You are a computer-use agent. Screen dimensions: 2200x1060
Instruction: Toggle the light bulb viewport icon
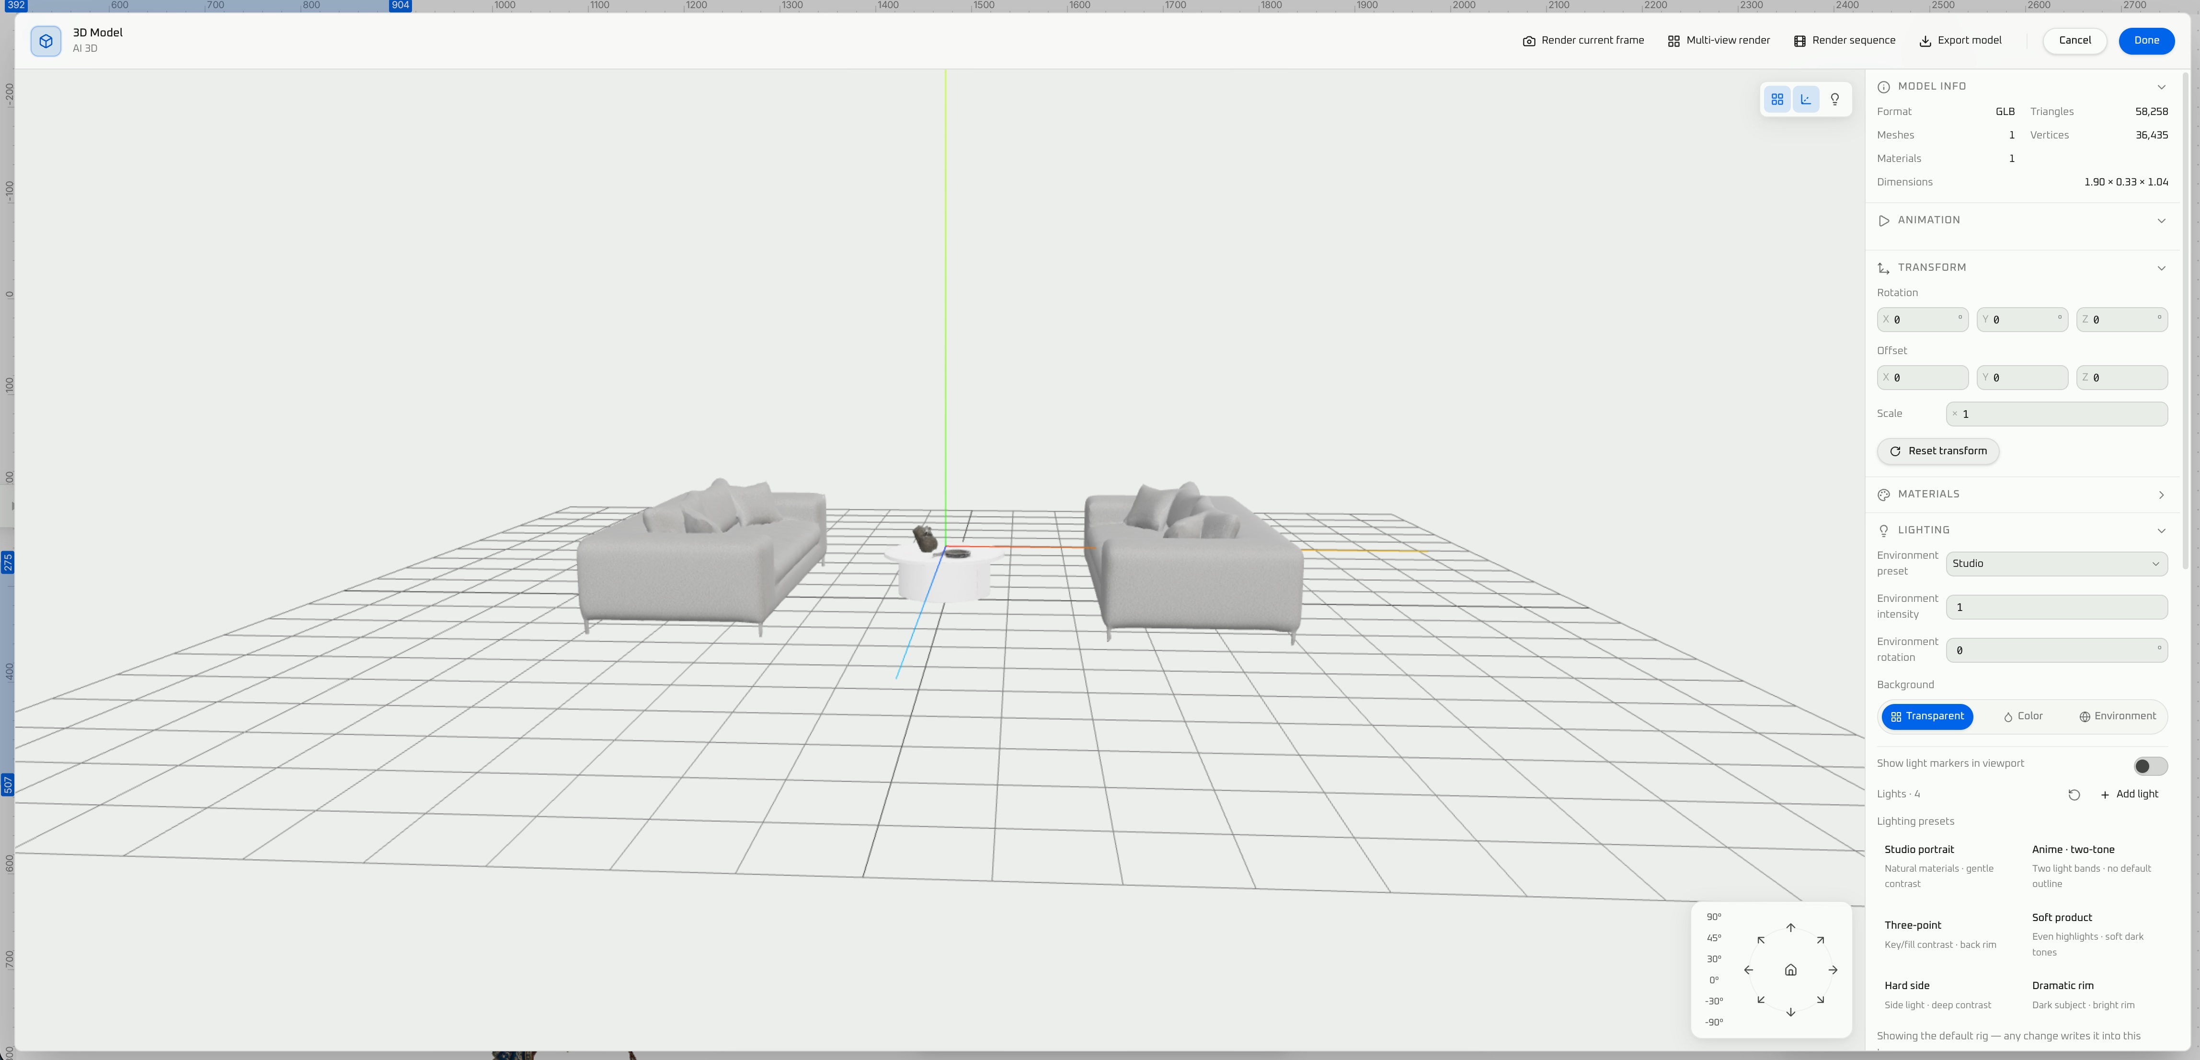coord(1834,99)
